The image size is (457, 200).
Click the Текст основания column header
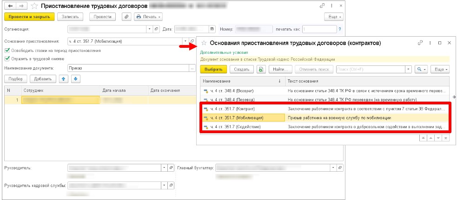coord(367,81)
